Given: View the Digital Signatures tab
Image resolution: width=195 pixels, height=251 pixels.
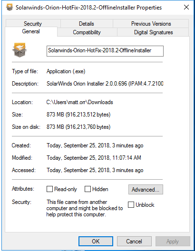Looking at the screenshot, I should click(x=153, y=32).
